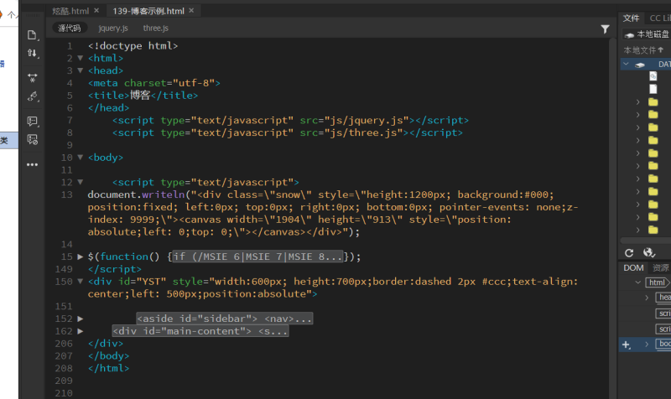Click the refresh icon in Files panel
This screenshot has width=671, height=399.
(x=629, y=252)
